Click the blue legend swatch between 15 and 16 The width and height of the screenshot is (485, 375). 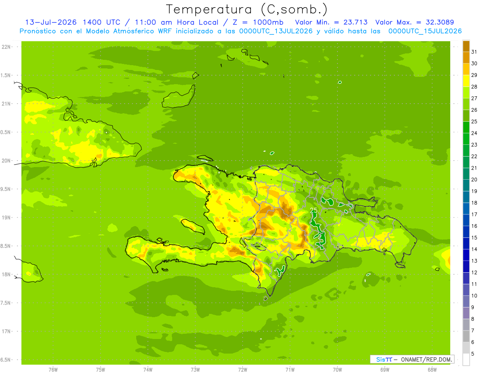click(466, 232)
